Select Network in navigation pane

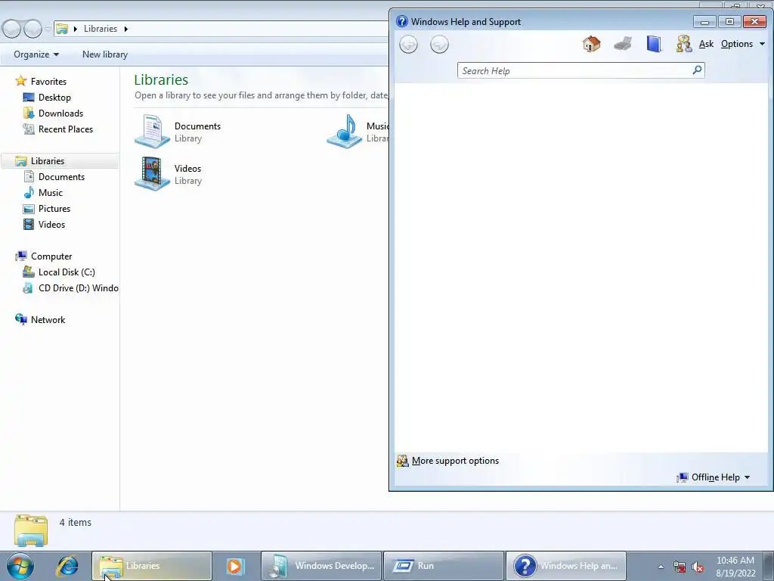tap(48, 320)
